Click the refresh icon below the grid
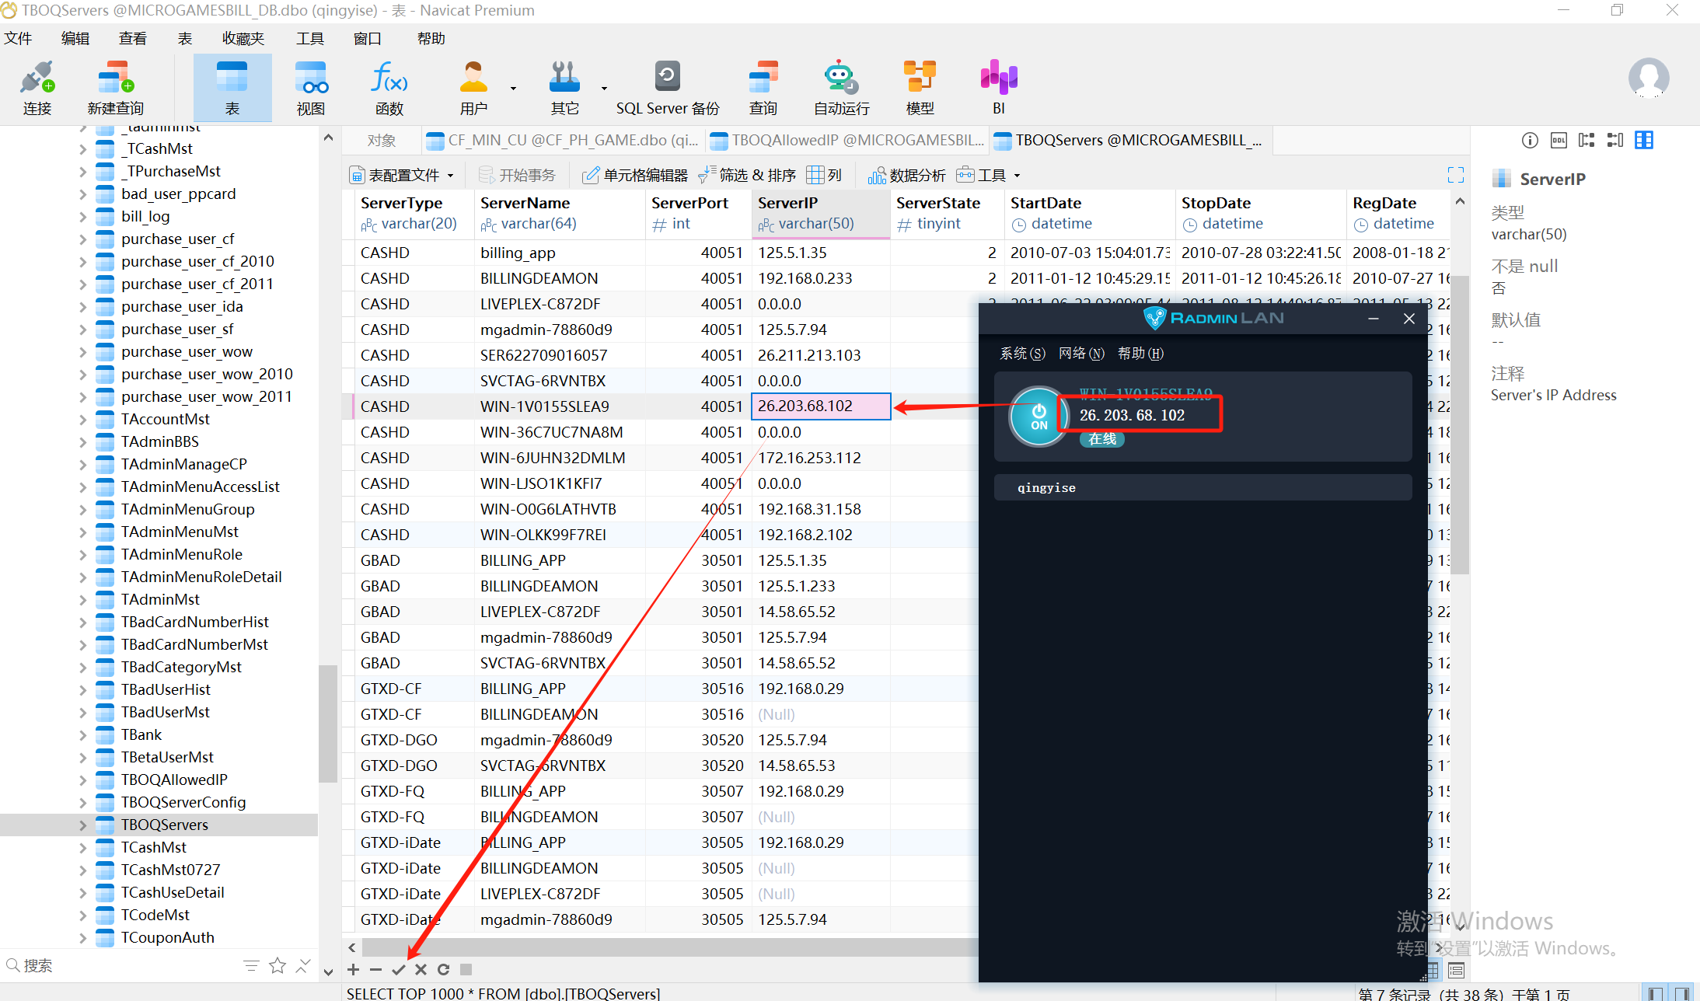Viewport: 1700px width, 1001px height. [443, 969]
